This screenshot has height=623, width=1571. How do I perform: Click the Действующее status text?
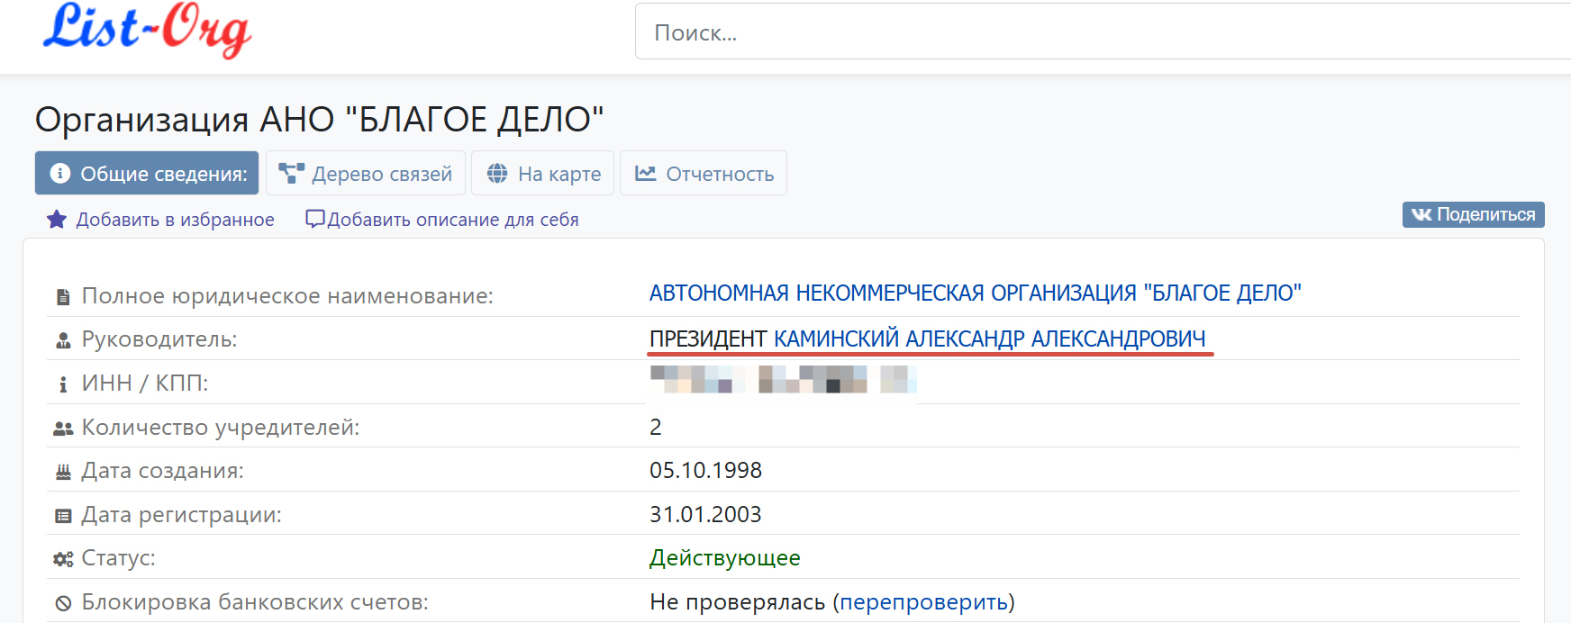point(725,558)
